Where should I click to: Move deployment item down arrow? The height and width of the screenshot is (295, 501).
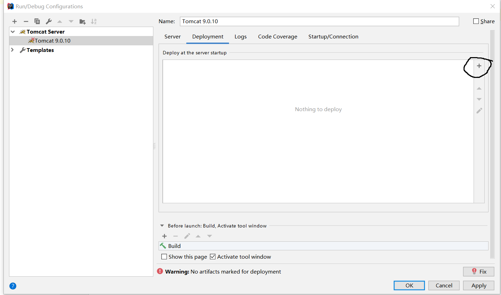click(479, 99)
